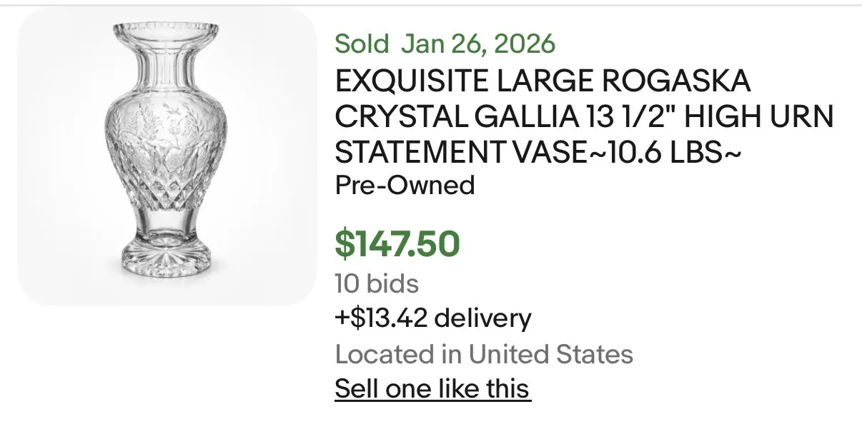This screenshot has width=862, height=429.
Task: Click the "Pre-Owned" condition label
Action: tap(405, 186)
